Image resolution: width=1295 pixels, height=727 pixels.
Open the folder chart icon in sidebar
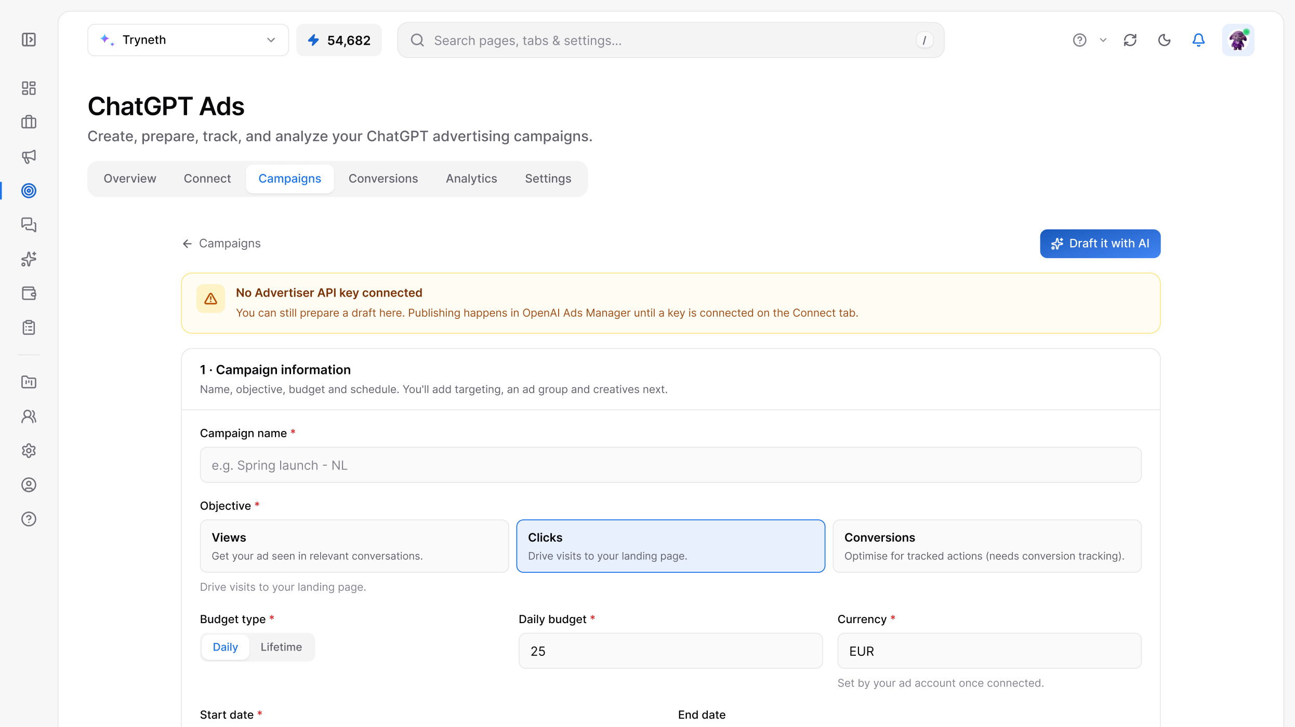coord(29,382)
